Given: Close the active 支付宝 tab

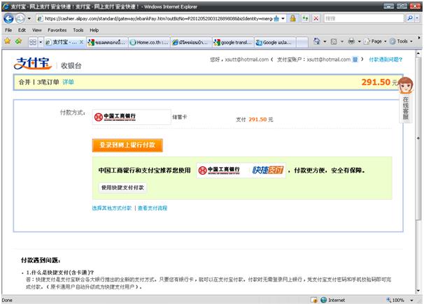Looking at the screenshot, I should tap(81, 42).
